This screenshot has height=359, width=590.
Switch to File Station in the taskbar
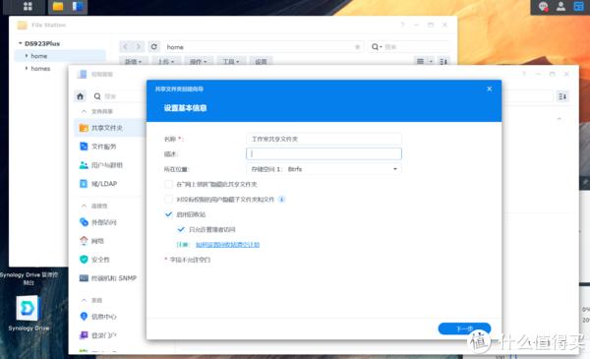(x=58, y=7)
